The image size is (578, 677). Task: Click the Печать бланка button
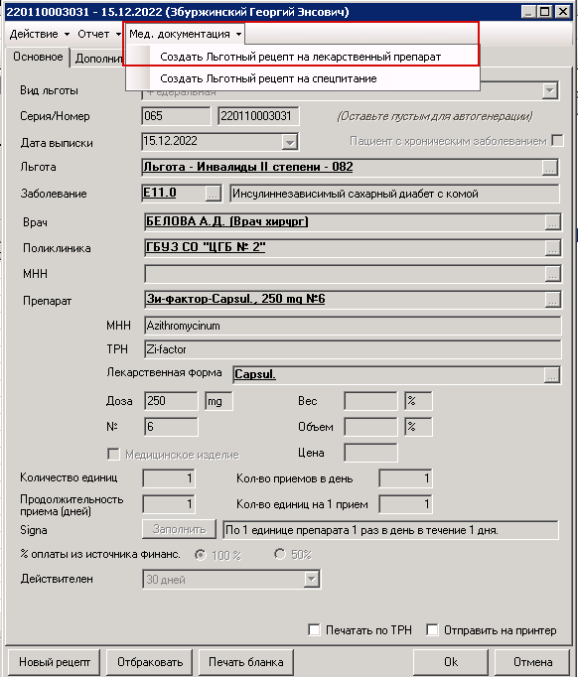click(x=246, y=662)
